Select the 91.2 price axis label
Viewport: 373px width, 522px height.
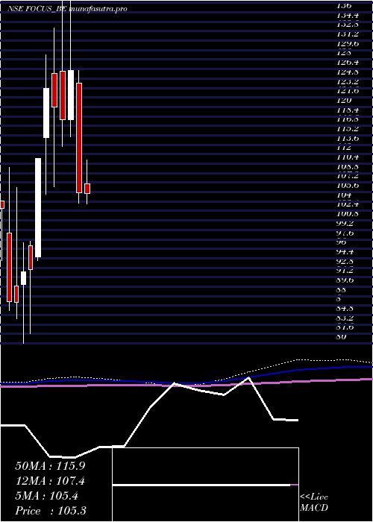pos(346,270)
